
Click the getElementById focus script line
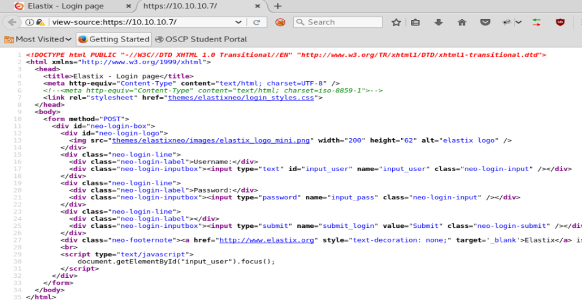tap(176, 261)
